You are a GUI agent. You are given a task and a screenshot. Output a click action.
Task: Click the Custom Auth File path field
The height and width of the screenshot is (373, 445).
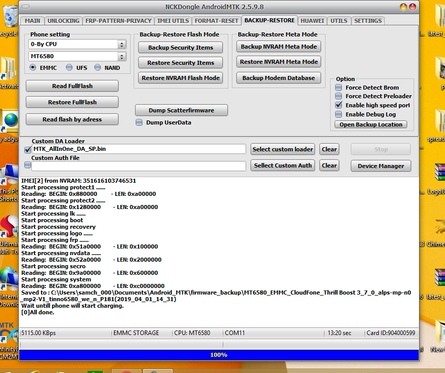point(139,166)
